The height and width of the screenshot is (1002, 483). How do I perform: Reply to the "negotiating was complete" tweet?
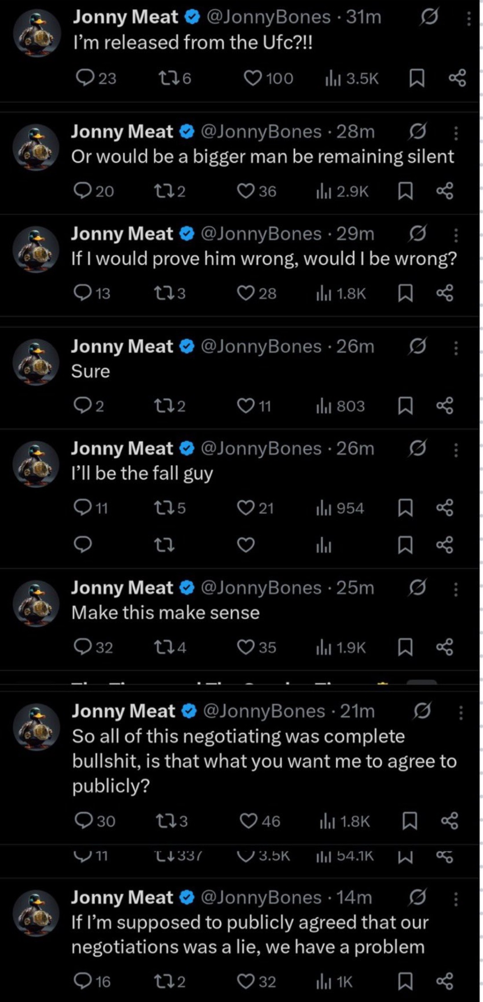(x=84, y=820)
